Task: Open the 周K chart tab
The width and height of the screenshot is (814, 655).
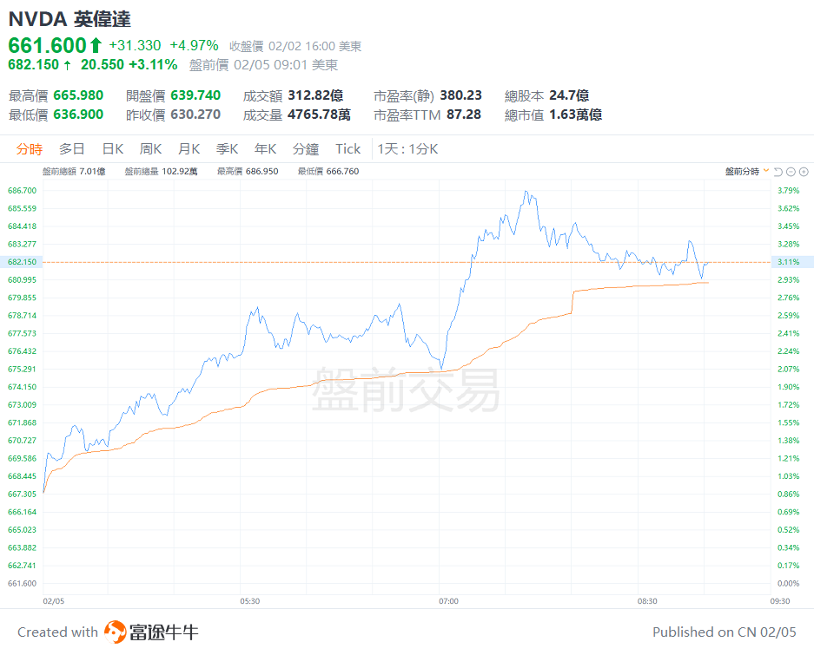Action: pos(150,149)
